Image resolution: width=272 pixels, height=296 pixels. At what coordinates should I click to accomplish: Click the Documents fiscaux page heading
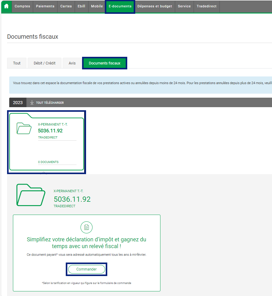click(x=33, y=37)
